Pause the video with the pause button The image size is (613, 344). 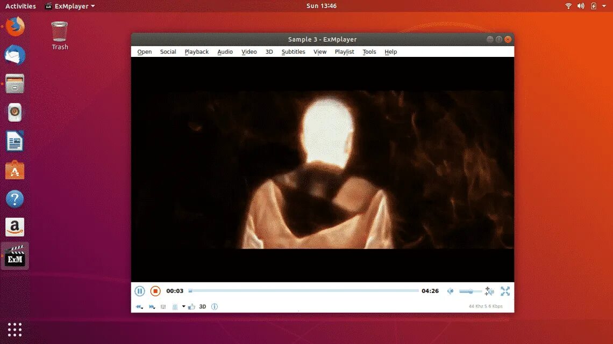click(x=140, y=291)
